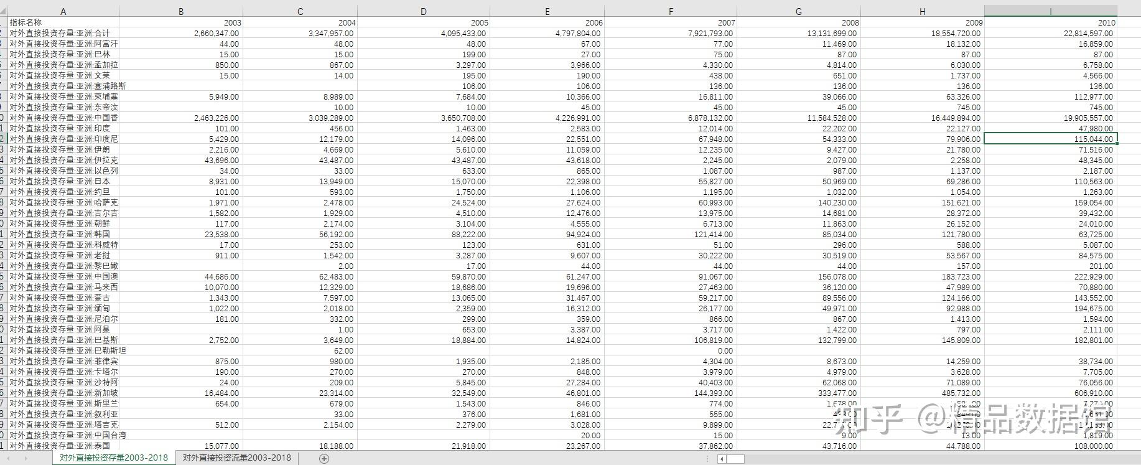Click horizontal scrollbar left arrow
Screen dimensions: 1141x465
[x=722, y=459]
